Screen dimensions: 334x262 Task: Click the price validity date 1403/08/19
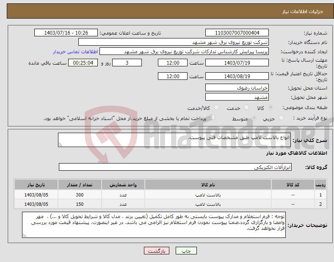pos(237,76)
